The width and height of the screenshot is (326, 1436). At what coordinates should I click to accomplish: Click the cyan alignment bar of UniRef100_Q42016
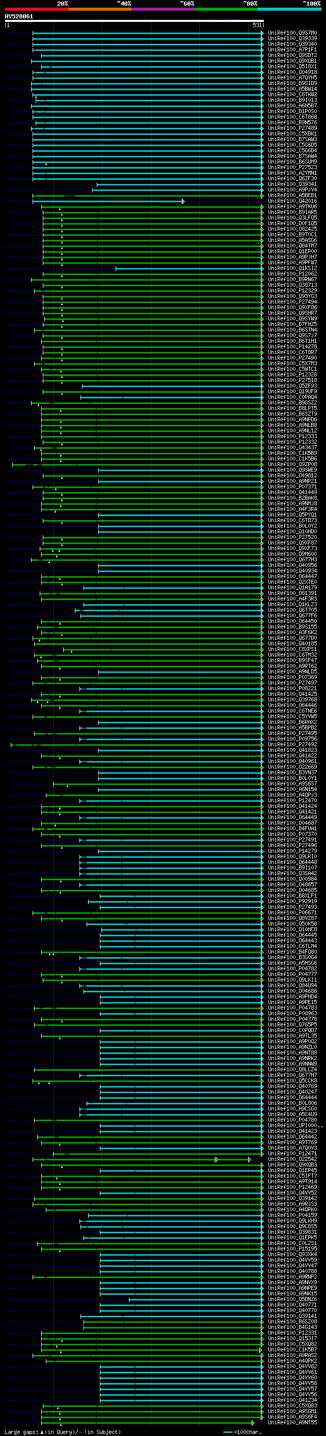tap(107, 201)
